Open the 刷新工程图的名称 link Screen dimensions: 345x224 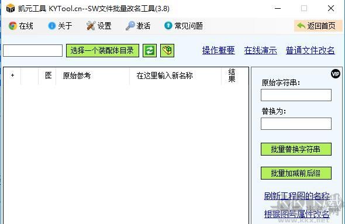[x=297, y=196]
